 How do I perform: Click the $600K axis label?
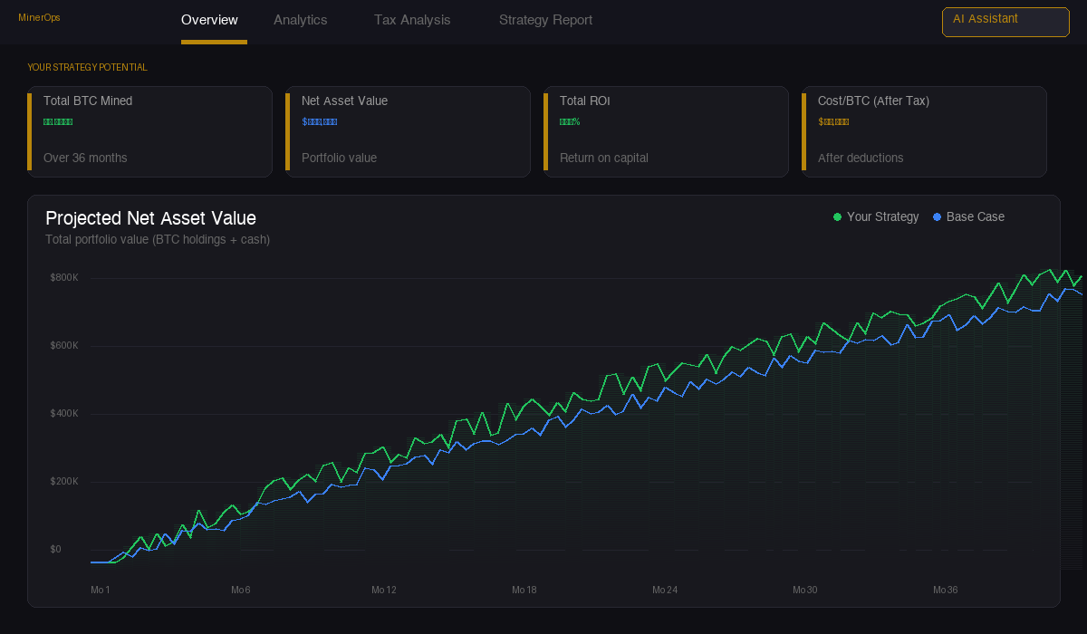(64, 345)
